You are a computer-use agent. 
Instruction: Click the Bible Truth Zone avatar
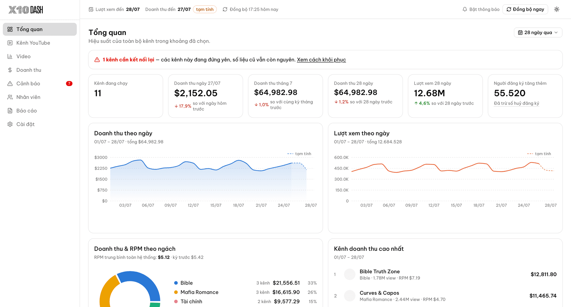(x=350, y=275)
